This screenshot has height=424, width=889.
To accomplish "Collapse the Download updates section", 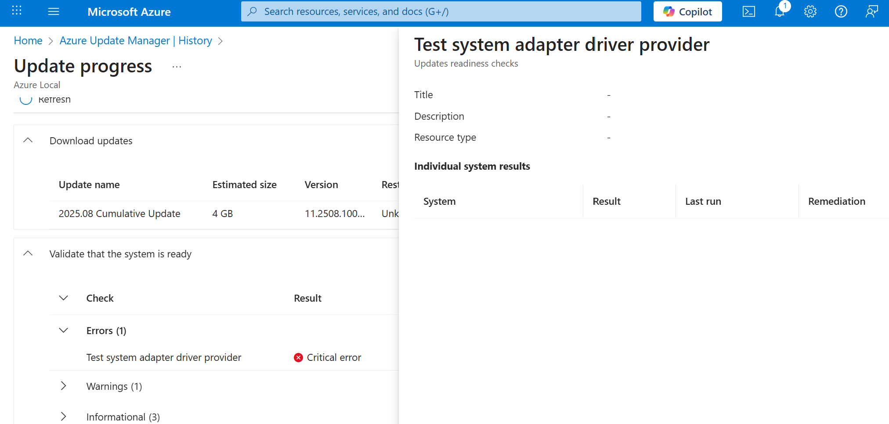I will [28, 141].
